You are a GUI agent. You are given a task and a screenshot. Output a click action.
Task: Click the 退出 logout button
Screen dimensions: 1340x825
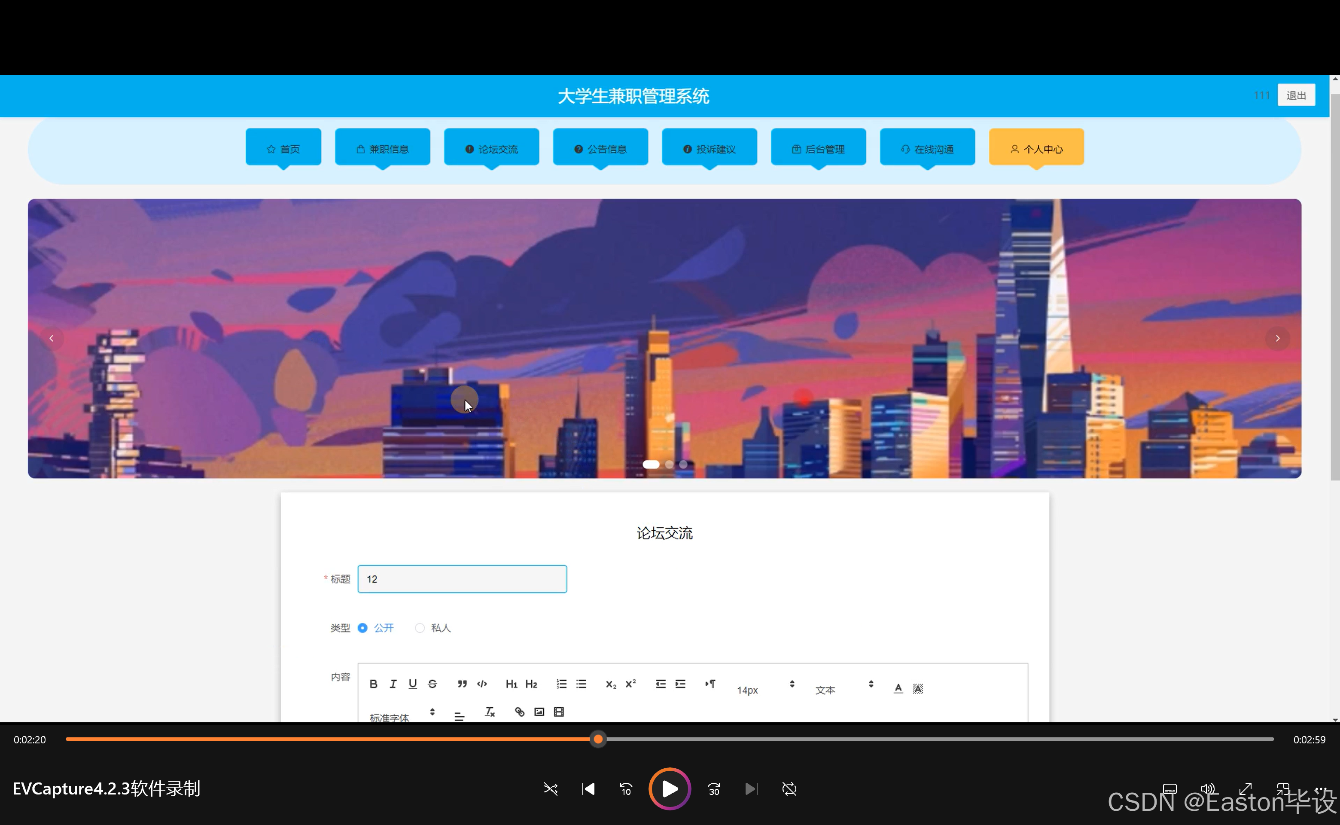pos(1296,95)
